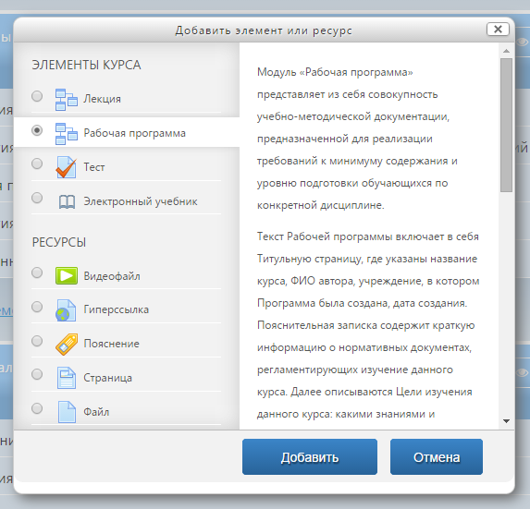Click the Электронный учебник book icon

[x=67, y=201]
